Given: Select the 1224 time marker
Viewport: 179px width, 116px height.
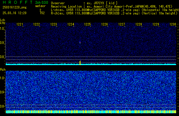Looking at the screenshot, I should [71, 24].
